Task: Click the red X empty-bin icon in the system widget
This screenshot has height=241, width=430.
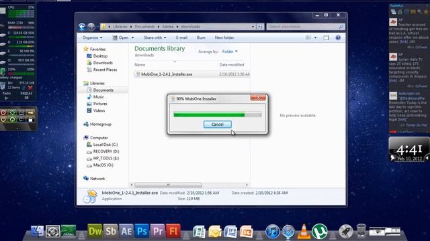Action: (30, 88)
